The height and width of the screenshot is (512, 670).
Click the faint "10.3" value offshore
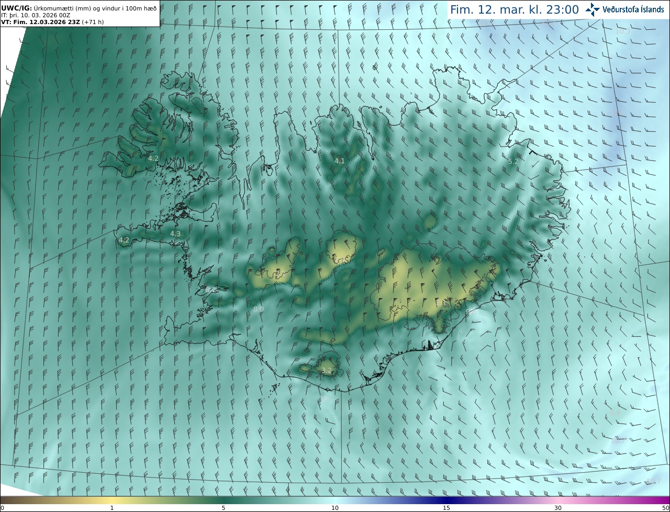622,31
